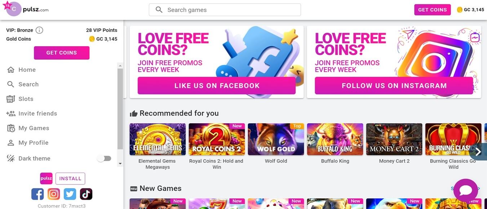Open the Instagram icon in sidebar footer

pos(54,194)
